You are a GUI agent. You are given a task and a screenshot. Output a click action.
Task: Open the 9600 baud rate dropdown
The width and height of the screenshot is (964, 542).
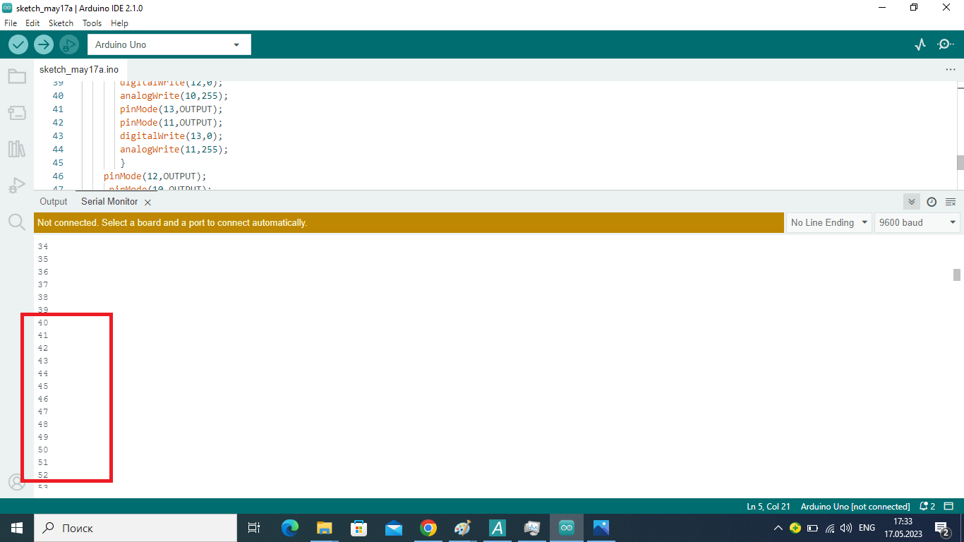917,222
